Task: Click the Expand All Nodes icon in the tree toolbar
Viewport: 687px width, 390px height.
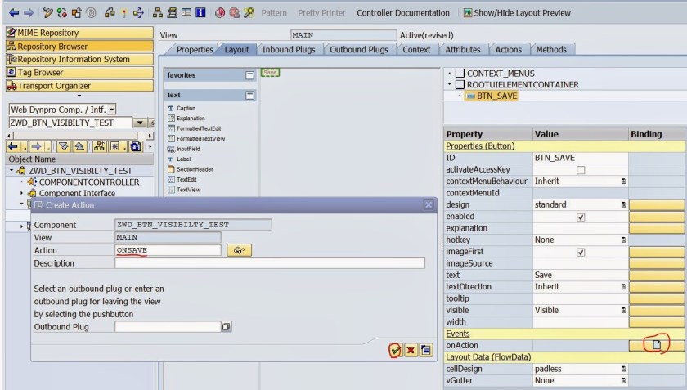Action: [64, 146]
